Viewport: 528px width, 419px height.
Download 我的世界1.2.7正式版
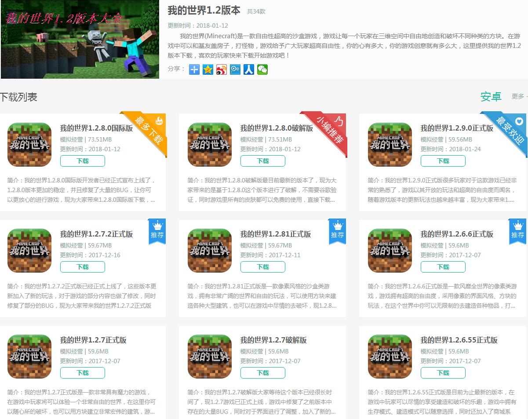coord(83,373)
